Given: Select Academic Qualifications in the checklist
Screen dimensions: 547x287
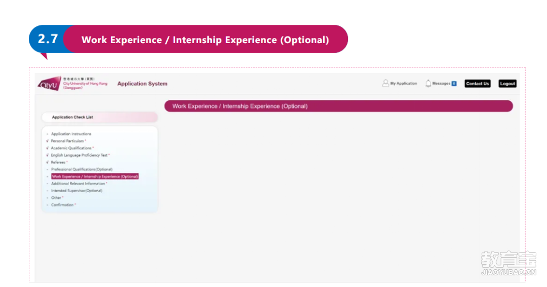Looking at the screenshot, I should tap(71, 148).
